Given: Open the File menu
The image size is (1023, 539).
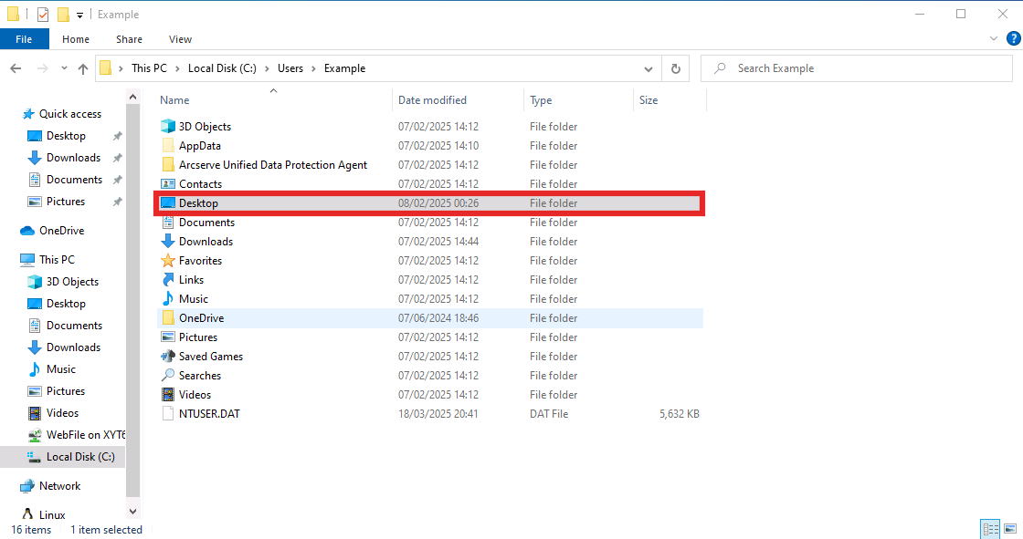Looking at the screenshot, I should (x=24, y=39).
